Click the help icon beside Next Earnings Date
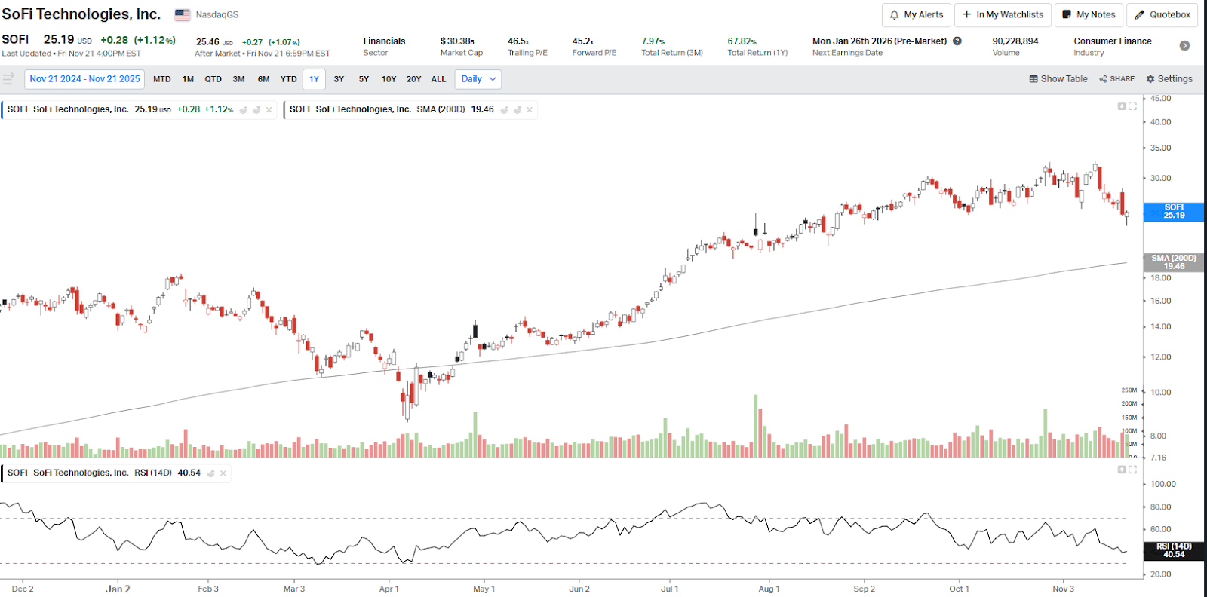Screen dimensions: 1207x597 957,41
